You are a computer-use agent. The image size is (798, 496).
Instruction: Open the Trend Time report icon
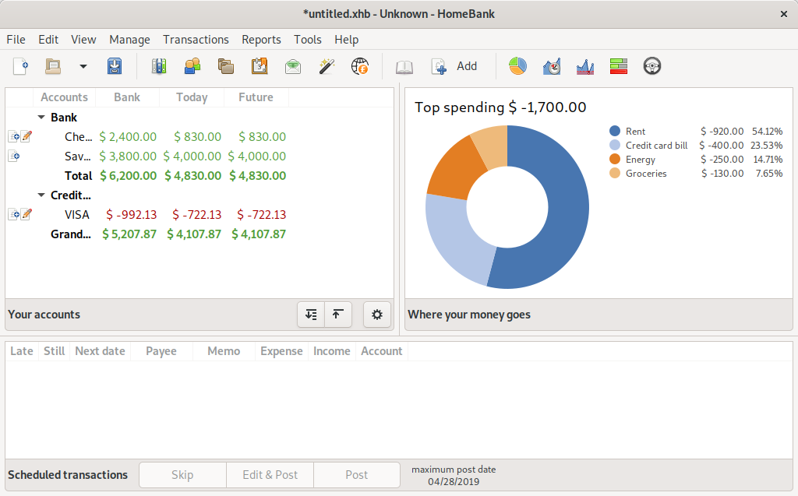[551, 66]
